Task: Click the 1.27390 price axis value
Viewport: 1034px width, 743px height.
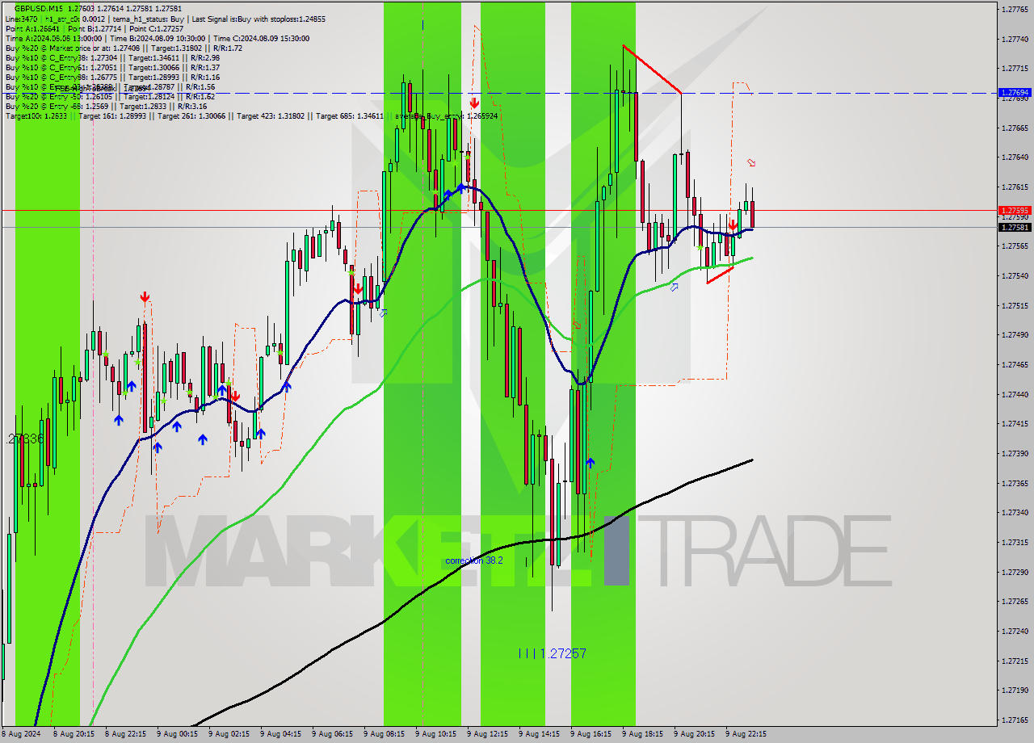Action: click(x=1015, y=453)
